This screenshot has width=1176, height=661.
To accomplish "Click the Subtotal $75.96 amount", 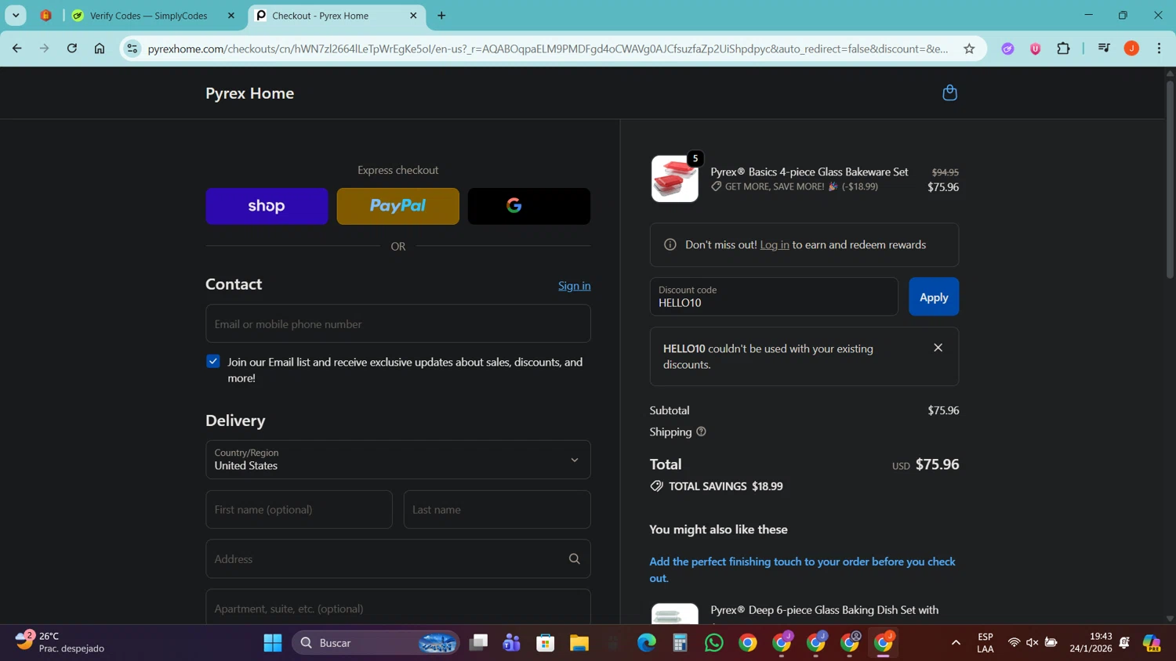I will tap(943, 410).
